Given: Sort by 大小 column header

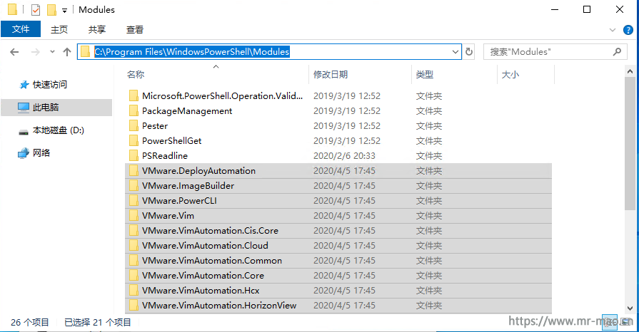Looking at the screenshot, I should (x=510, y=75).
